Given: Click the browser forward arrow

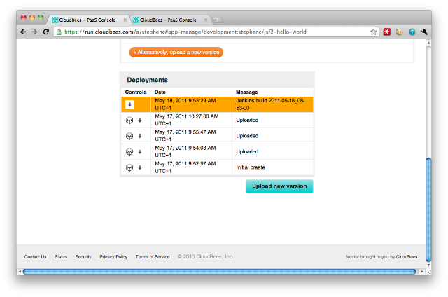Looking at the screenshot, I should tap(34, 32).
